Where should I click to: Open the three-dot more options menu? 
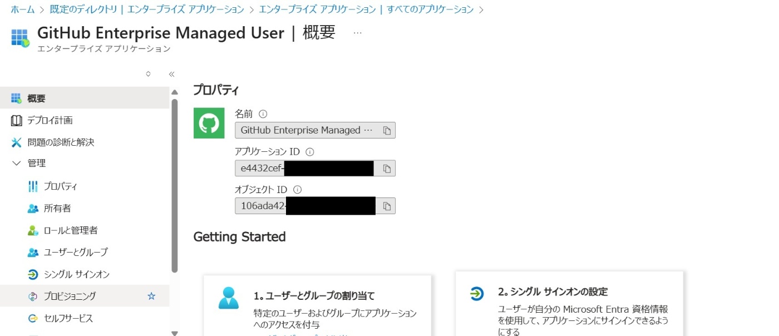pos(358,33)
